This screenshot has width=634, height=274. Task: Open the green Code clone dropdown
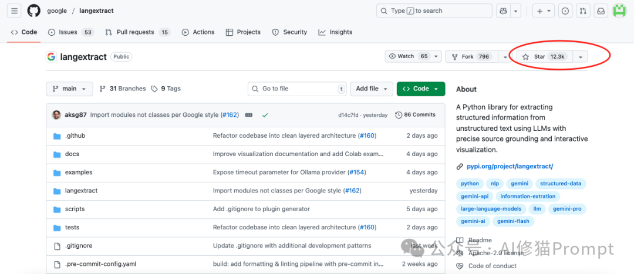[x=421, y=89]
